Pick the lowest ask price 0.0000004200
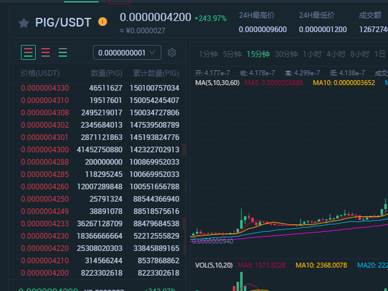The height and width of the screenshot is (291, 388). [45, 274]
